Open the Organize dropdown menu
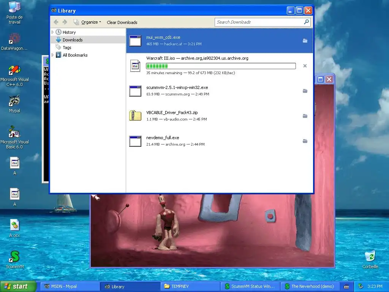The image size is (389, 292). 88,22
